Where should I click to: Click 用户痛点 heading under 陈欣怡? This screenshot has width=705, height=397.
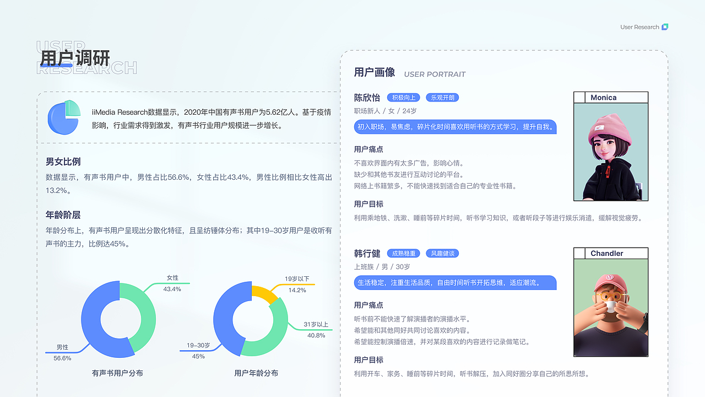369,149
